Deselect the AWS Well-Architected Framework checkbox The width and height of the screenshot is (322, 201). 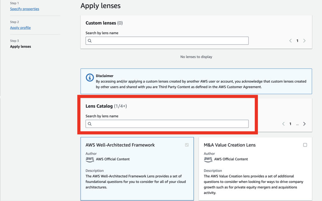pos(187,145)
